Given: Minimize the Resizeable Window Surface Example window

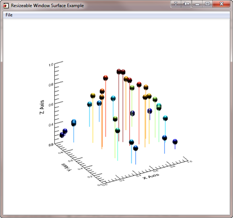Looking at the screenshot, I should (197, 4).
